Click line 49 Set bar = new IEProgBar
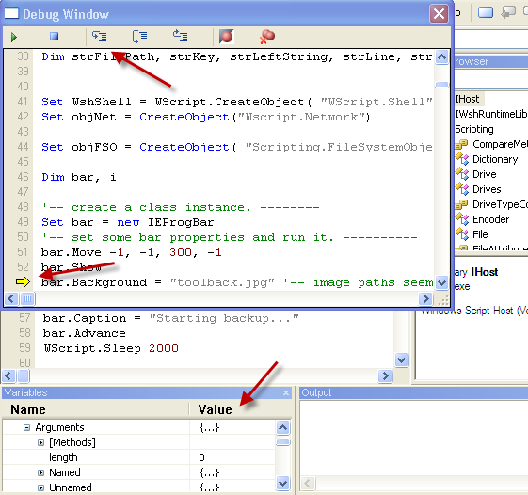The image size is (528, 495). click(128, 222)
